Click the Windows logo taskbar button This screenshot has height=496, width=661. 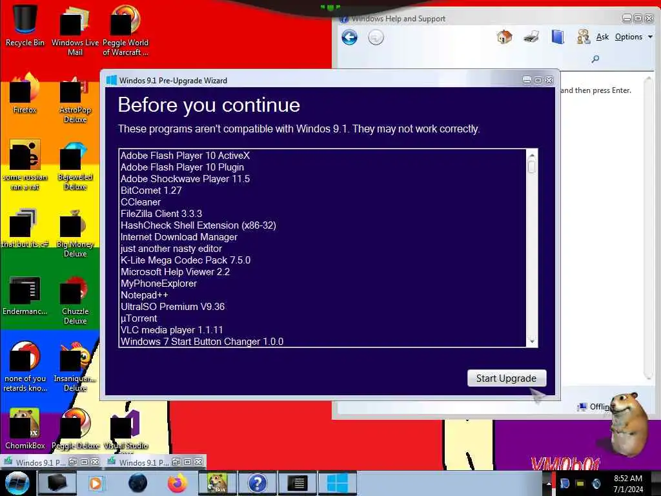click(337, 483)
